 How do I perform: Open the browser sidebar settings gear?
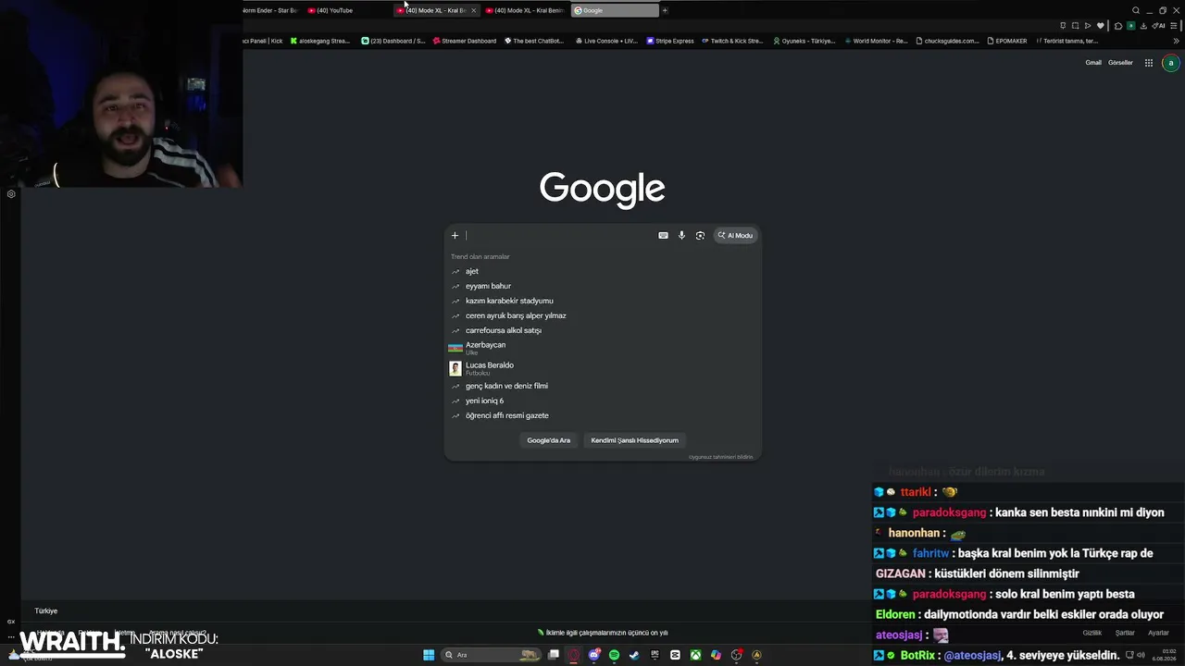tap(11, 194)
